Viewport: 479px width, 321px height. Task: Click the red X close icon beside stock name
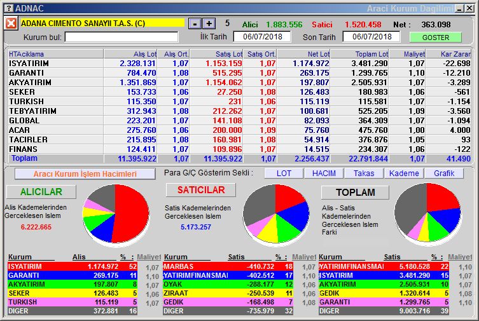pyautogui.click(x=11, y=23)
